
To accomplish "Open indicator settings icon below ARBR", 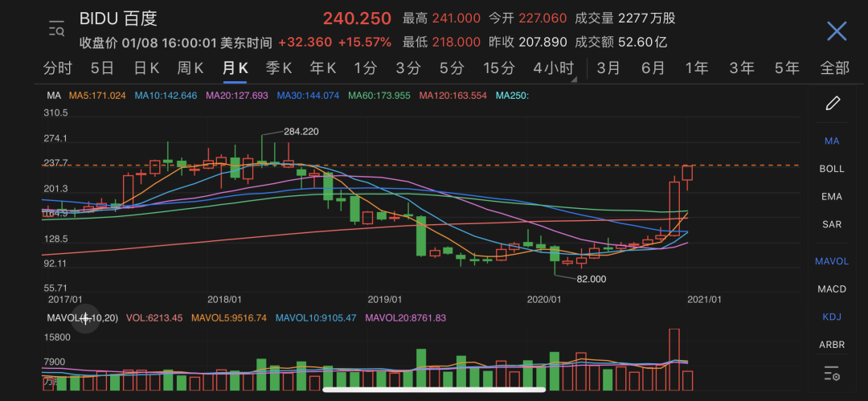I will [832, 374].
